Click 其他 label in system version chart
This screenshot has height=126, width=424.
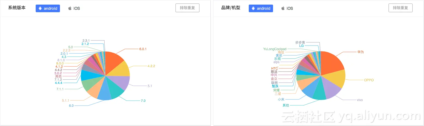click(58, 76)
